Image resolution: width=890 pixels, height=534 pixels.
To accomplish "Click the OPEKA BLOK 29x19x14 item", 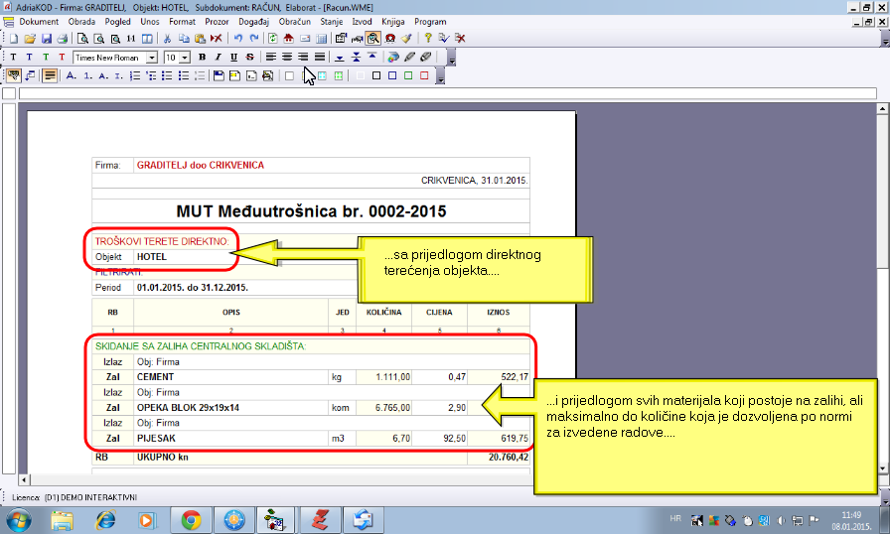I will pyautogui.click(x=188, y=408).
